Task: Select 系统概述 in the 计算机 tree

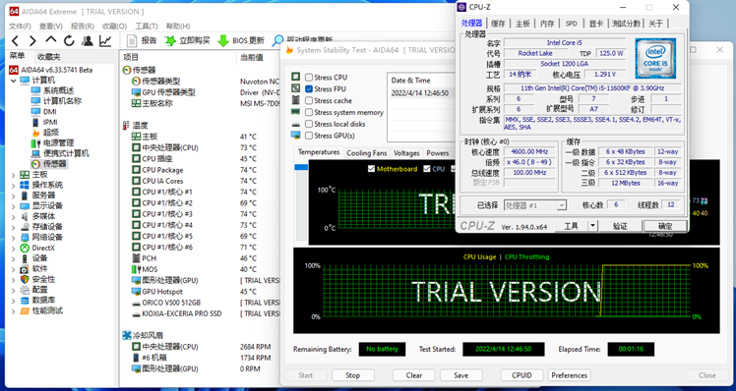Action: 58,91
